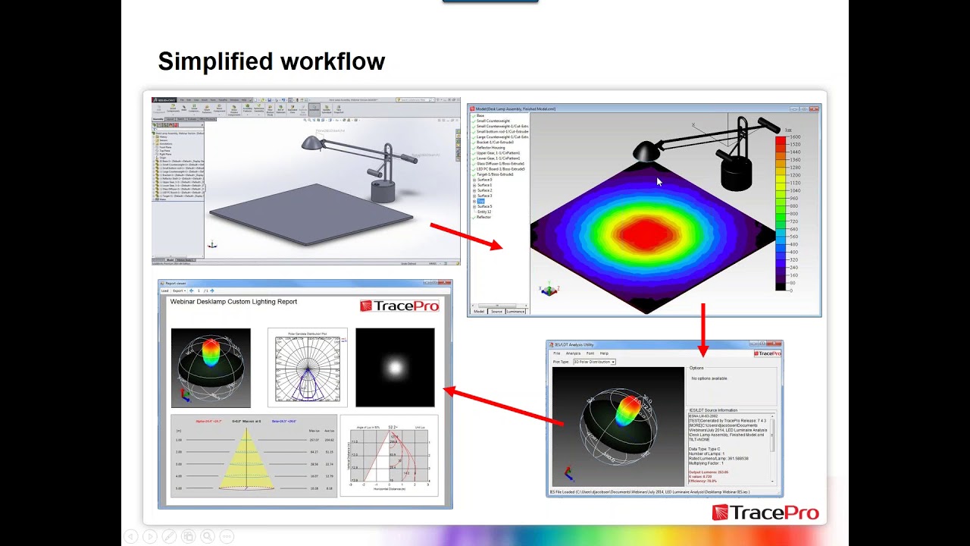This screenshot has width=970, height=546.
Task: Select Entity 12 in model tree
Action: tap(484, 212)
